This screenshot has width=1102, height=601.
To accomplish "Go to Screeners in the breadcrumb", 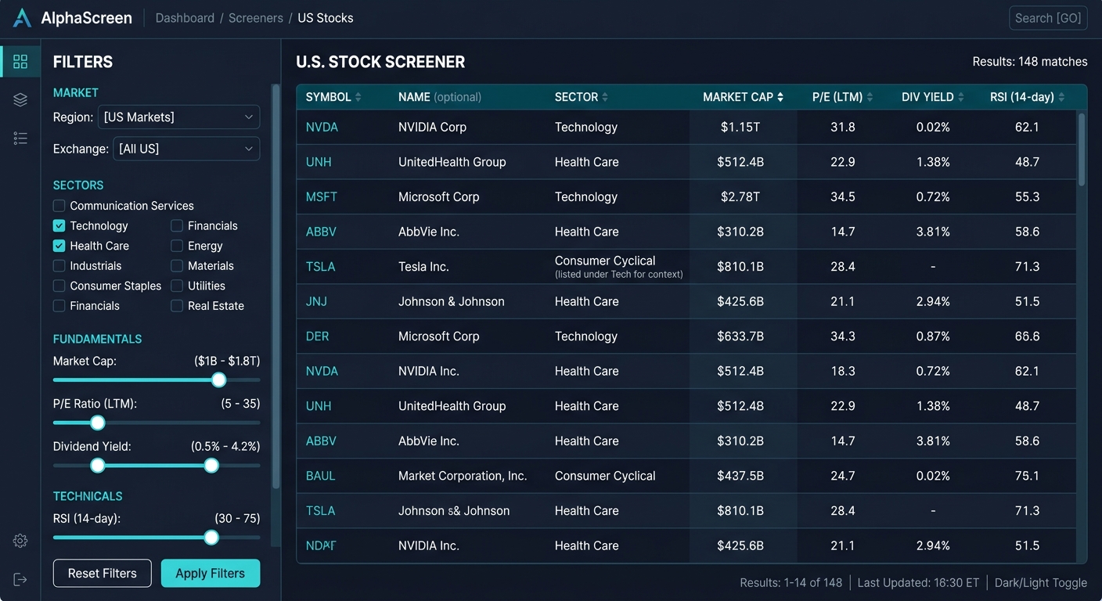I will point(256,18).
